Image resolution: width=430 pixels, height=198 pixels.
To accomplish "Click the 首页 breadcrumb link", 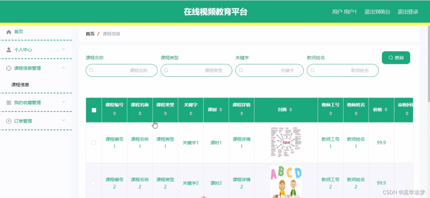I will 90,34.
